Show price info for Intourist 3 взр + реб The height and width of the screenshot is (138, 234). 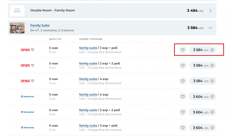click(x=212, y=128)
